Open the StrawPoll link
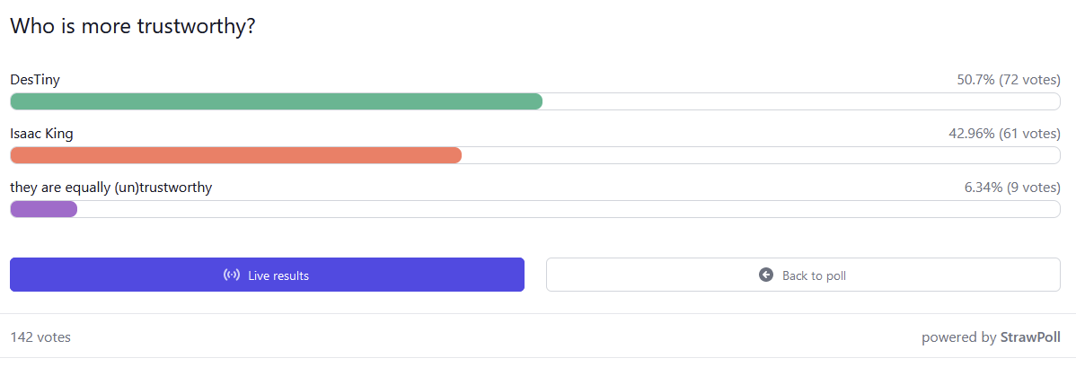 [1030, 336]
